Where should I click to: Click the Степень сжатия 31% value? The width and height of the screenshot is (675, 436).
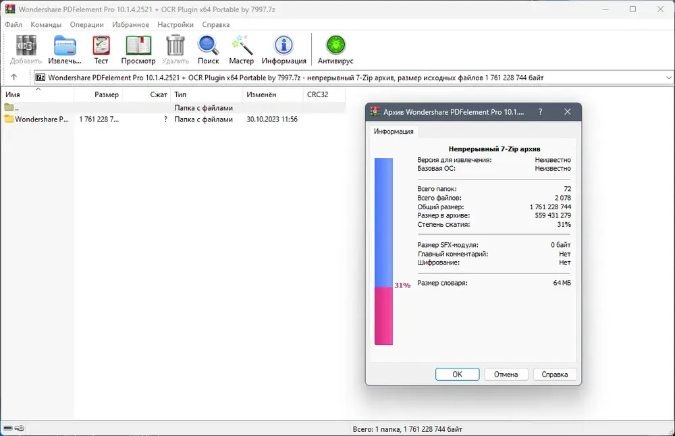564,224
